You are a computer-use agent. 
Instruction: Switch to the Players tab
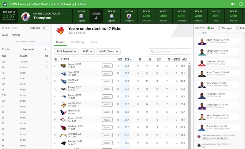(60, 42)
